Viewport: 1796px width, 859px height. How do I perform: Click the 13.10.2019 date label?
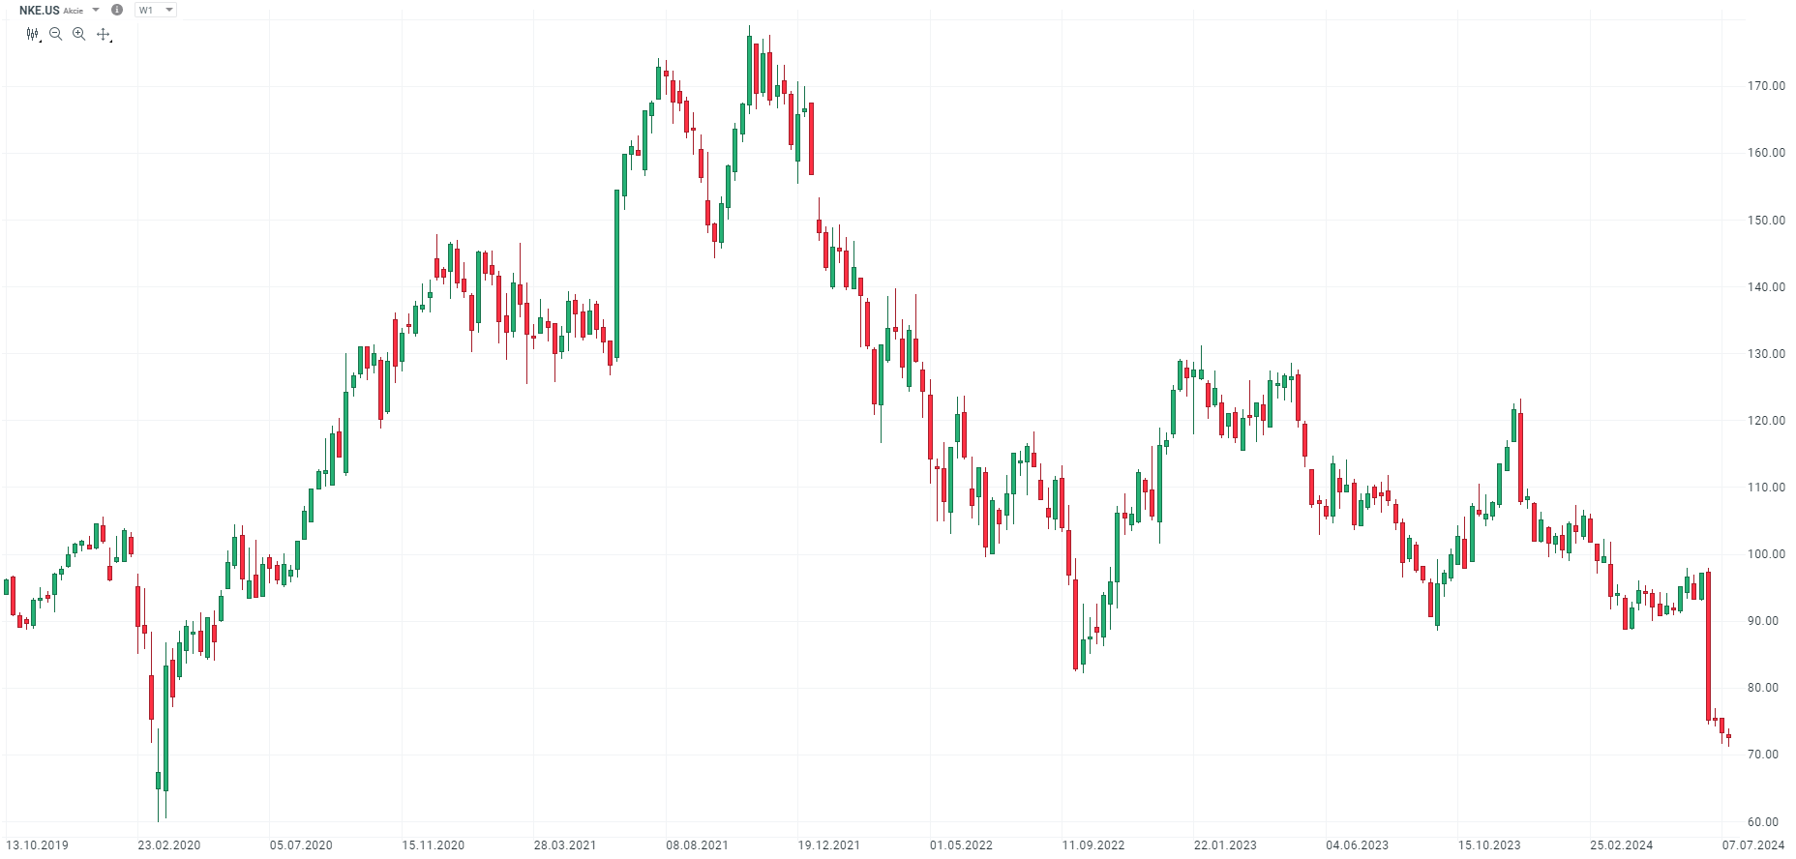38,845
